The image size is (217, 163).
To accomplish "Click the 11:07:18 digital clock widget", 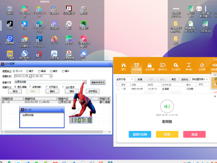I will click(81, 120).
